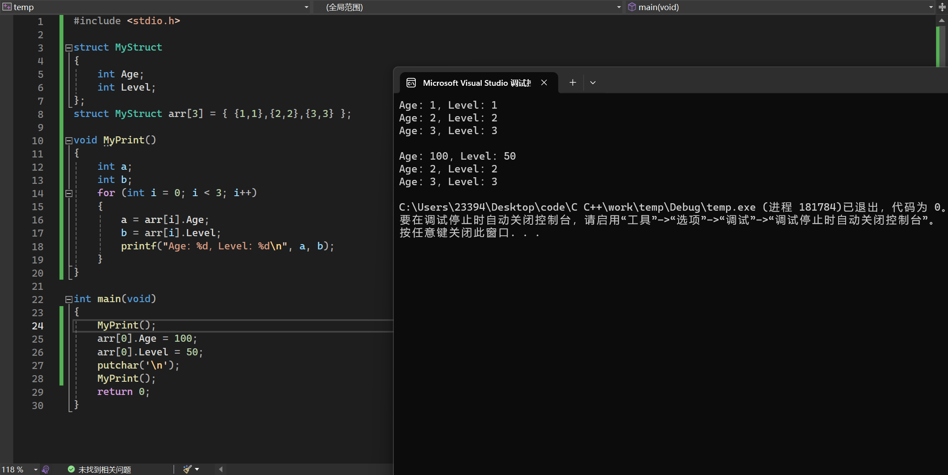Click the green no-issues checkmark icon
The image size is (948, 475).
pos(71,469)
